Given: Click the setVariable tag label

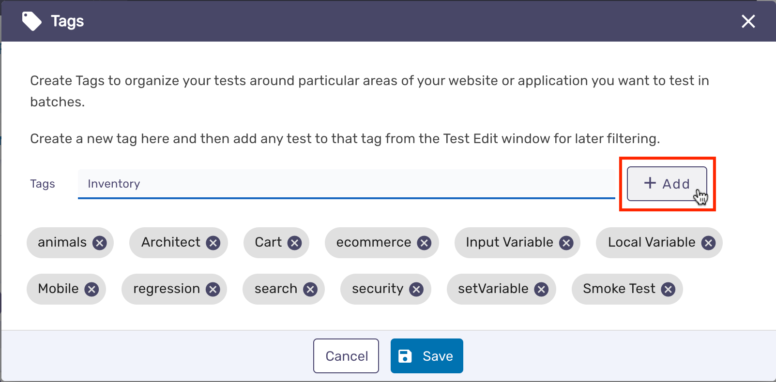Looking at the screenshot, I should [x=493, y=289].
